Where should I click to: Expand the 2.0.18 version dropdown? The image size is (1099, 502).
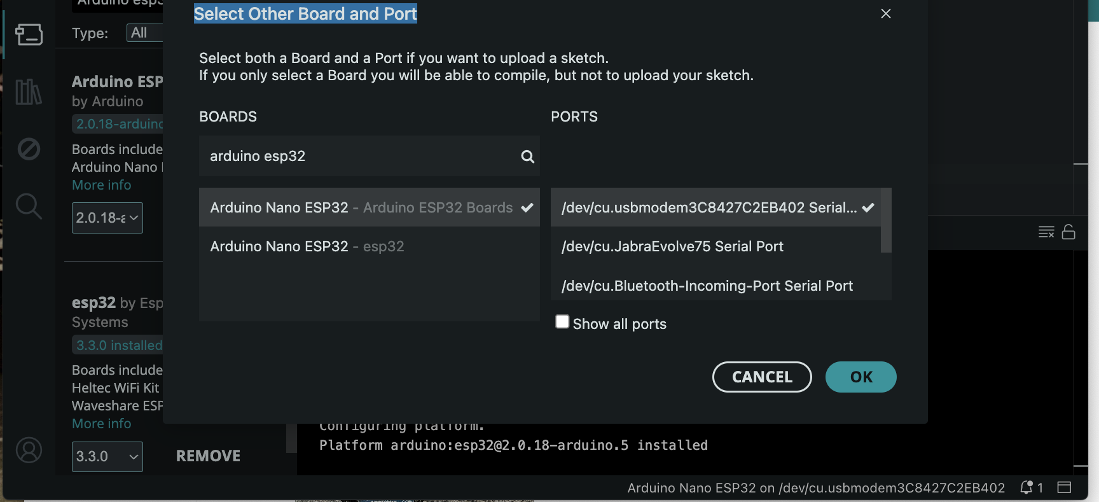[x=107, y=218]
